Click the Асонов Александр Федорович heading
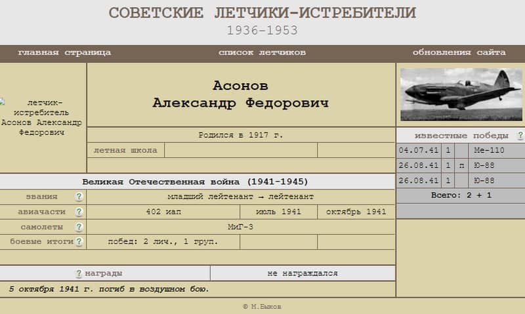 [x=241, y=94]
